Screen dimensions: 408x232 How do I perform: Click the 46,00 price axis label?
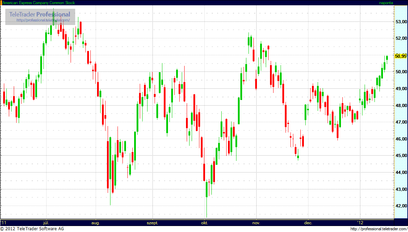[401, 139]
